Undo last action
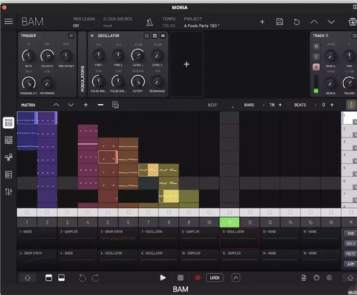The width and height of the screenshot is (357, 295). 82,278
